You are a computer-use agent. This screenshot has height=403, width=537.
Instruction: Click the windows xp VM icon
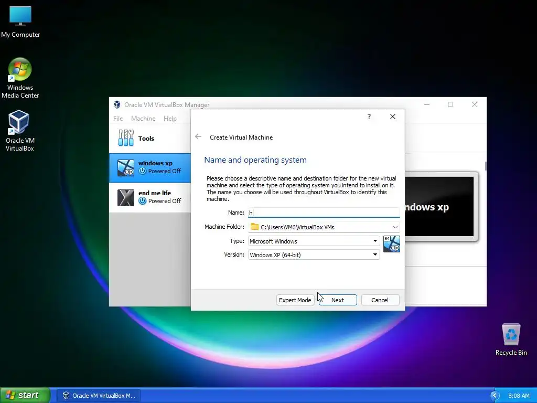pos(126,167)
